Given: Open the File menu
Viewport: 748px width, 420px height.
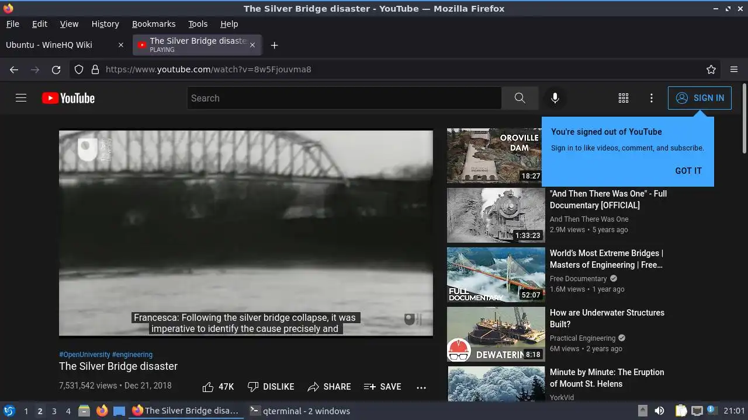Looking at the screenshot, I should [x=12, y=24].
